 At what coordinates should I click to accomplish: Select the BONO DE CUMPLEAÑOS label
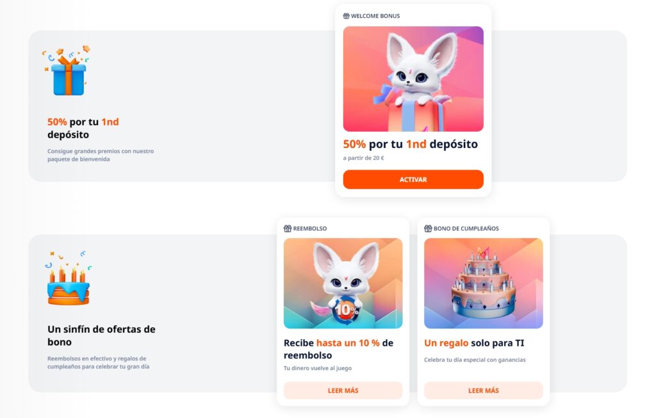click(466, 229)
